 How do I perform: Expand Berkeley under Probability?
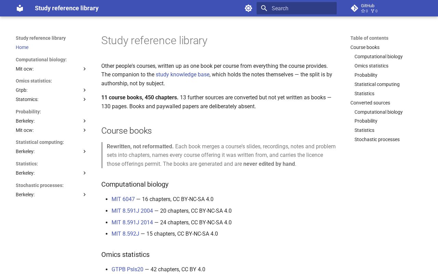[x=85, y=121]
